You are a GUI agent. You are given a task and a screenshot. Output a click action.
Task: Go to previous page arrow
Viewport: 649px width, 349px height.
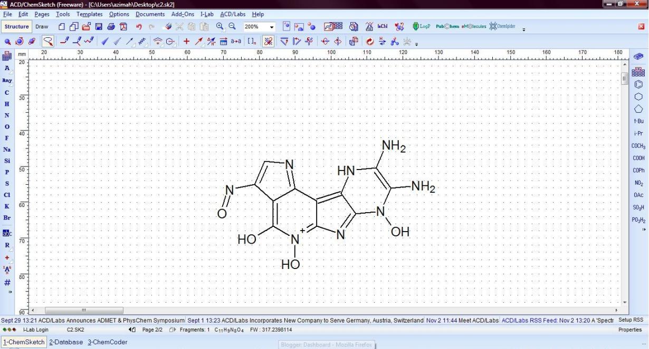pyautogui.click(x=132, y=330)
